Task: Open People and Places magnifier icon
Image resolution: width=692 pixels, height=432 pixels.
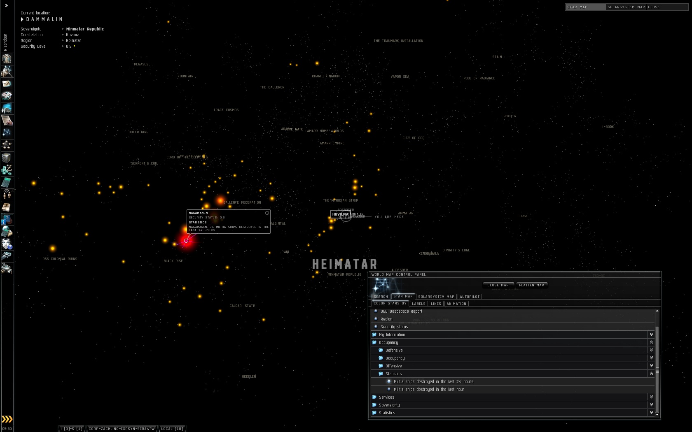Action: point(7,71)
